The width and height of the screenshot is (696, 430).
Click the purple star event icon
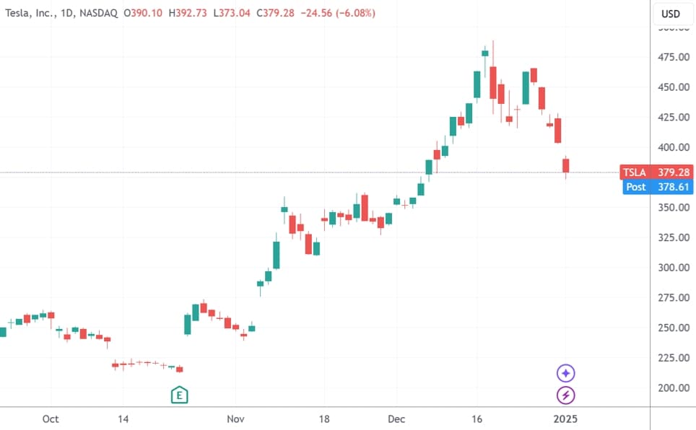(566, 373)
